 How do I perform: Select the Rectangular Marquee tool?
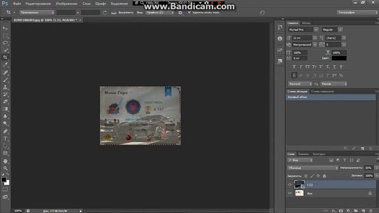pyautogui.click(x=5, y=35)
